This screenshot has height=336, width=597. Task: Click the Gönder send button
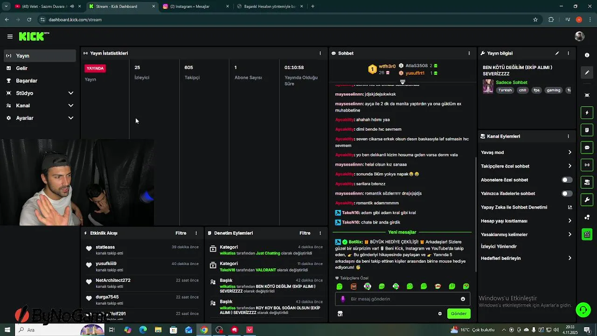pos(458,314)
